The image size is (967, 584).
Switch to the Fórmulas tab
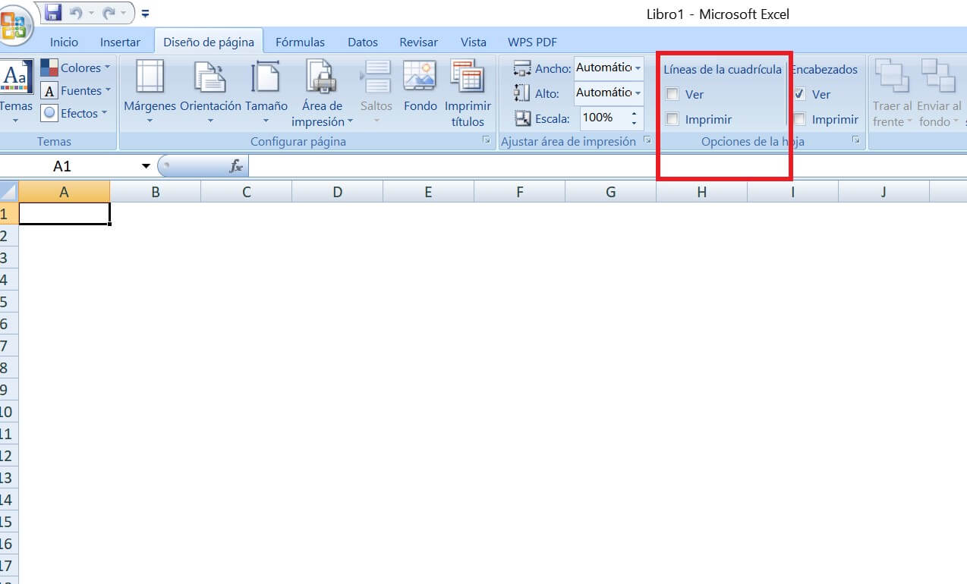point(300,42)
